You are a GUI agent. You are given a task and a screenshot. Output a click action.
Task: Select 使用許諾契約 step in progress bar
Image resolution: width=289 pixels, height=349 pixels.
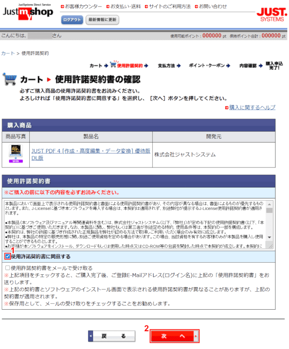(130, 66)
